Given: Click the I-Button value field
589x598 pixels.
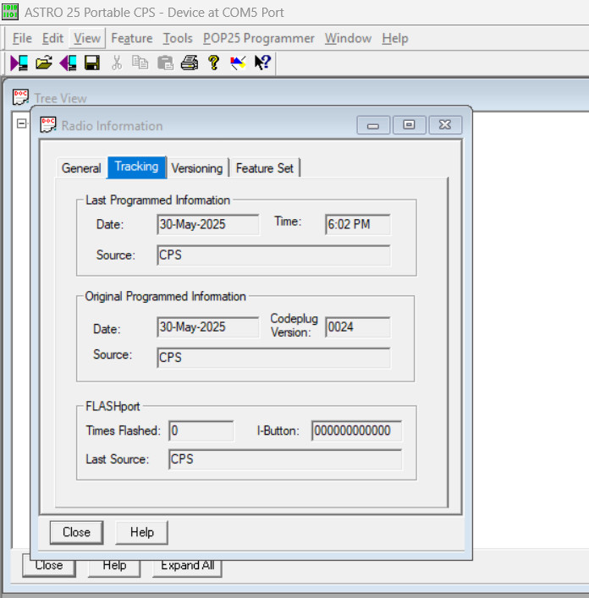Looking at the screenshot, I should pos(356,431).
